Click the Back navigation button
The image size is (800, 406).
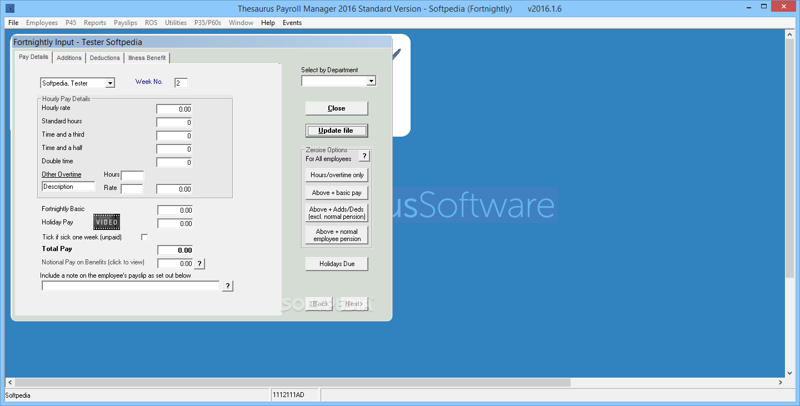(319, 304)
